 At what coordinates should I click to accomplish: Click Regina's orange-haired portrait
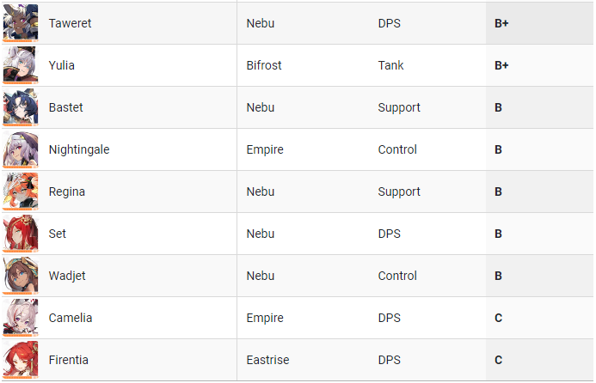coord(21,191)
